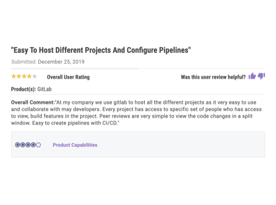Open the Product Capabilities link

(75, 145)
